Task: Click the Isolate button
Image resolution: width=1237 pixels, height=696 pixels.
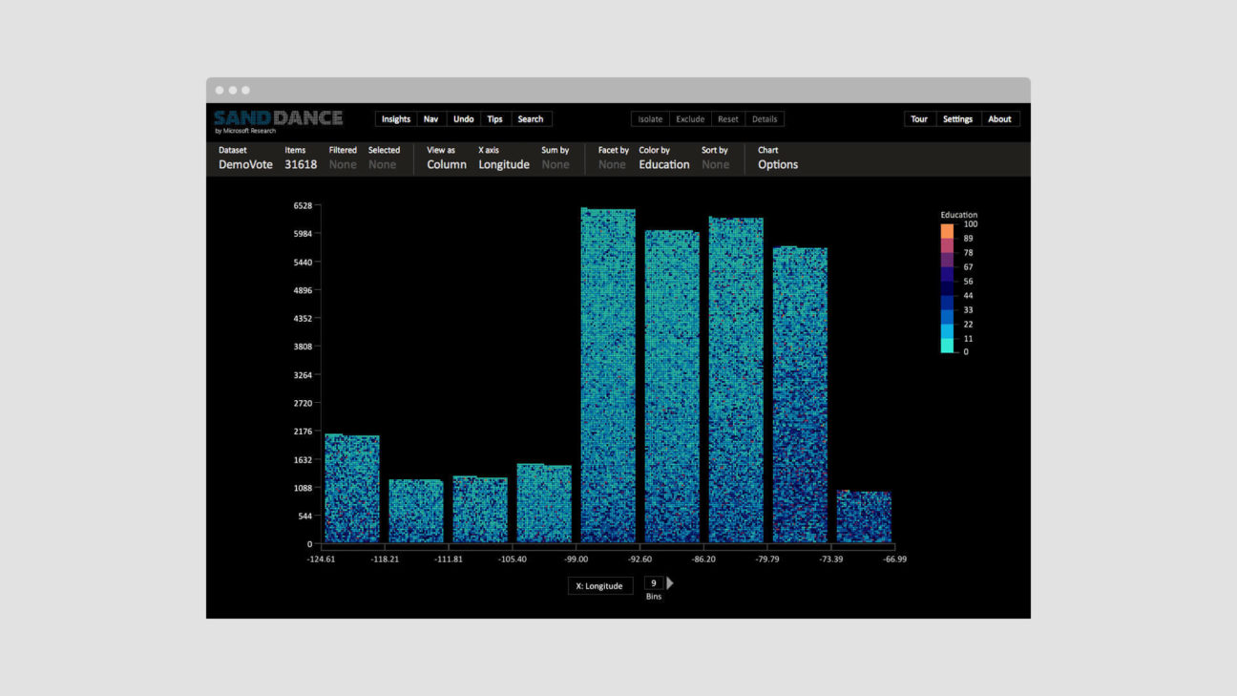Action: (x=650, y=119)
